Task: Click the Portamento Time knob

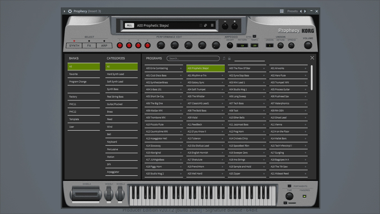Action: coord(289,196)
